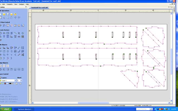Close the document tab with X button
Image resolution: width=178 pixels, height=111 pixels.
click(x=172, y=7)
